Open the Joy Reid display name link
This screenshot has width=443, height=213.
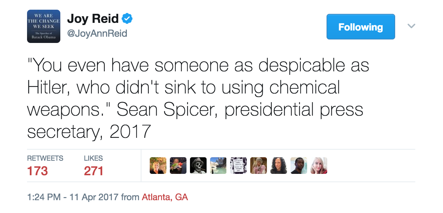tap(93, 19)
